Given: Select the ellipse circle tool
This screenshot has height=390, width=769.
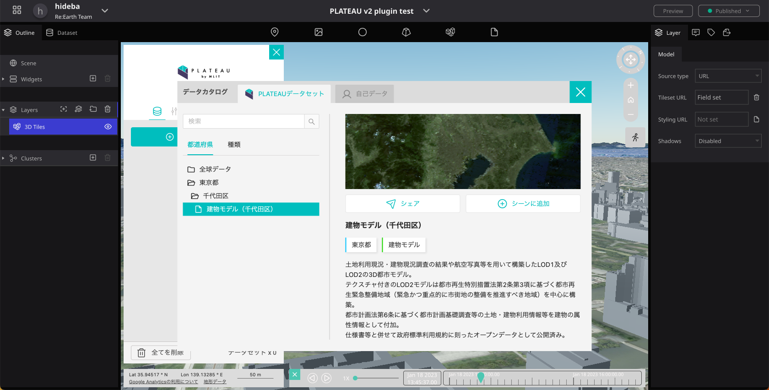Looking at the screenshot, I should 363,32.
